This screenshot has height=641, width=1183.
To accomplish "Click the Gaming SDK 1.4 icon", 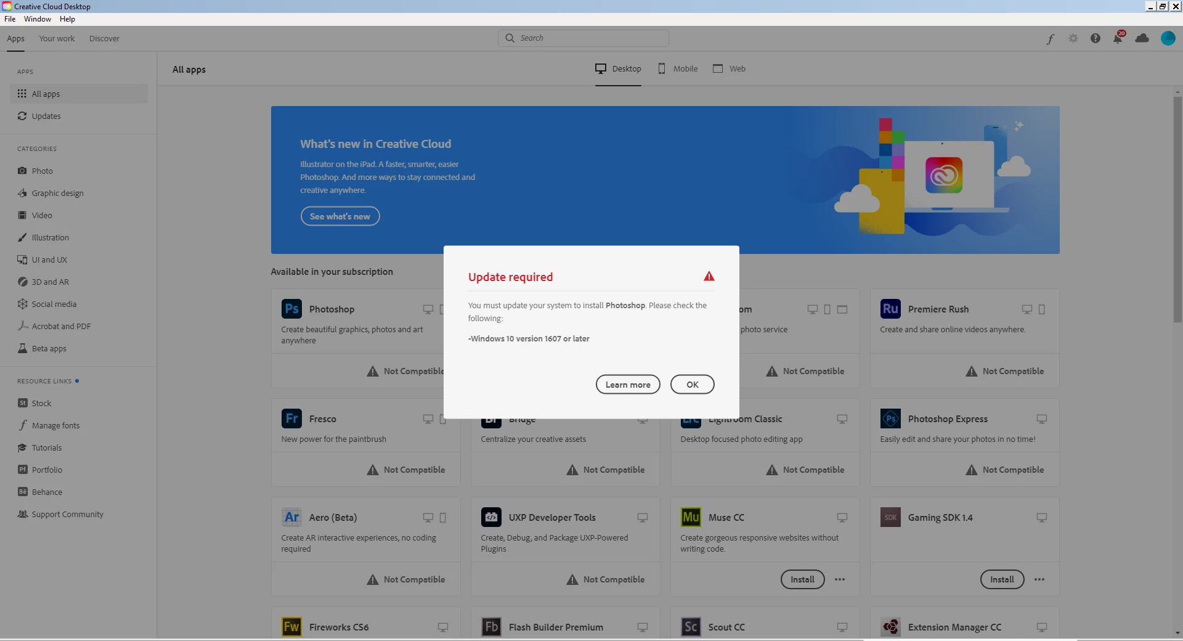I will click(x=890, y=517).
